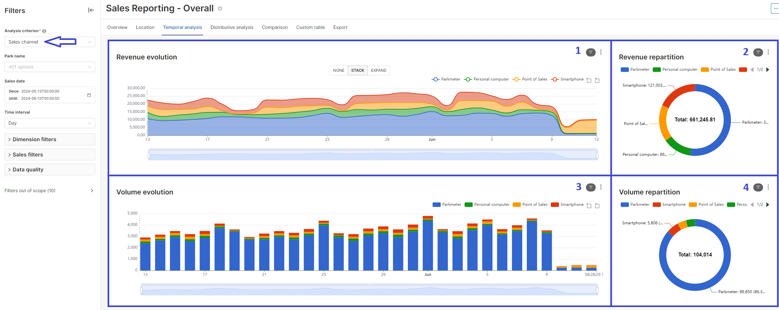This screenshot has height=310, width=779.
Task: Click Revenue evolution zoom slider right handle
Action: pos(597,155)
